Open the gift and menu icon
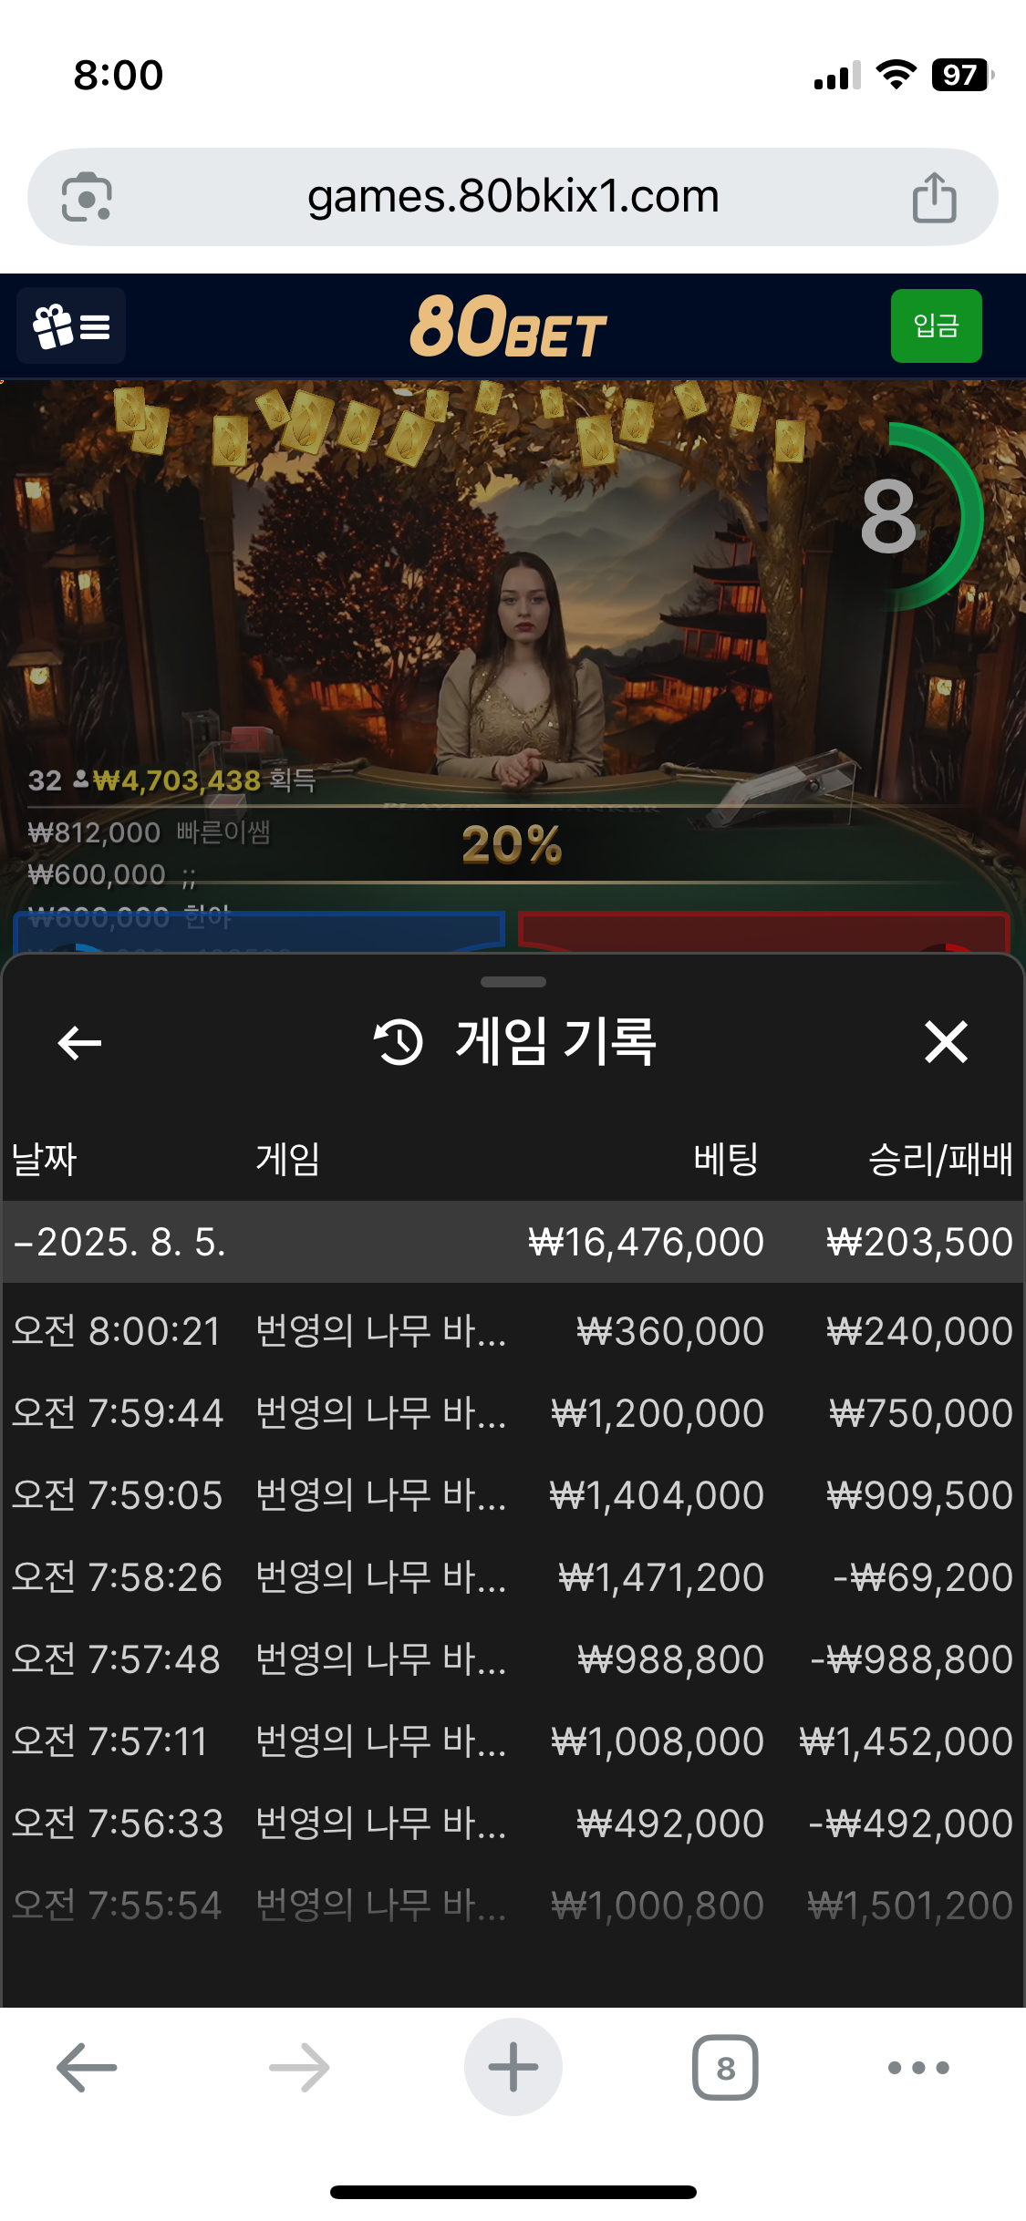1026x2221 pixels. tap(71, 325)
